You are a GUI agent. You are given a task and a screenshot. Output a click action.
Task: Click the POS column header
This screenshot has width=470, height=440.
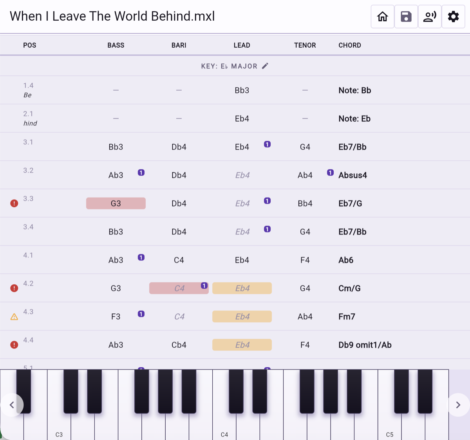pyautogui.click(x=30, y=45)
